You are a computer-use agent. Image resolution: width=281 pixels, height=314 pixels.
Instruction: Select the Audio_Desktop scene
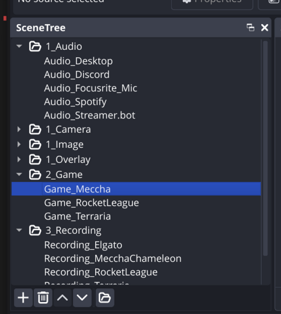(x=136, y=61)
